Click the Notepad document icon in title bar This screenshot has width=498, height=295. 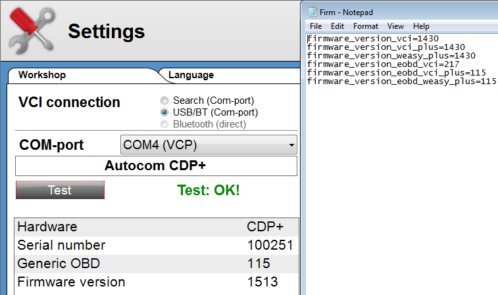(x=312, y=12)
